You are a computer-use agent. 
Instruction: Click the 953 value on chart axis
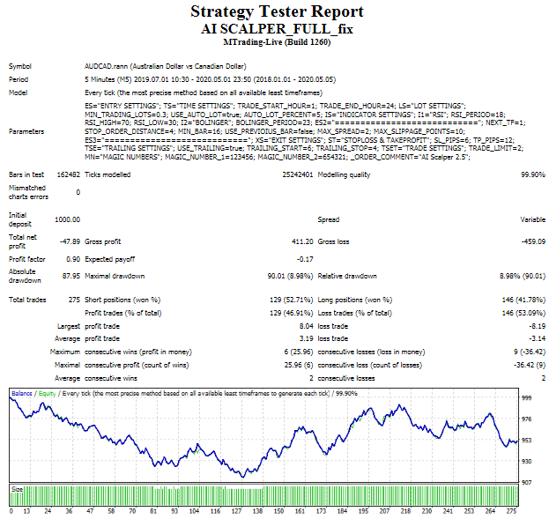(x=526, y=441)
